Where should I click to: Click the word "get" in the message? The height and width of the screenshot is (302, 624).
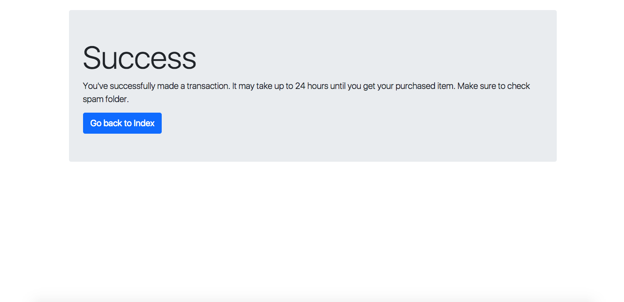pyautogui.click(x=369, y=86)
